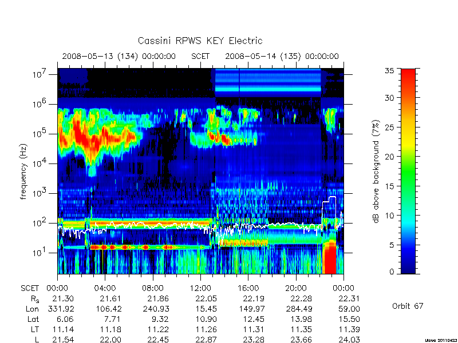Screen dimensions: 458x343
Task: Click the "LT" row header
Action: pos(35,330)
